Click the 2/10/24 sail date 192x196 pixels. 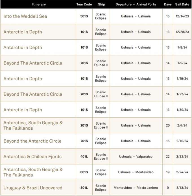tap(182, 141)
